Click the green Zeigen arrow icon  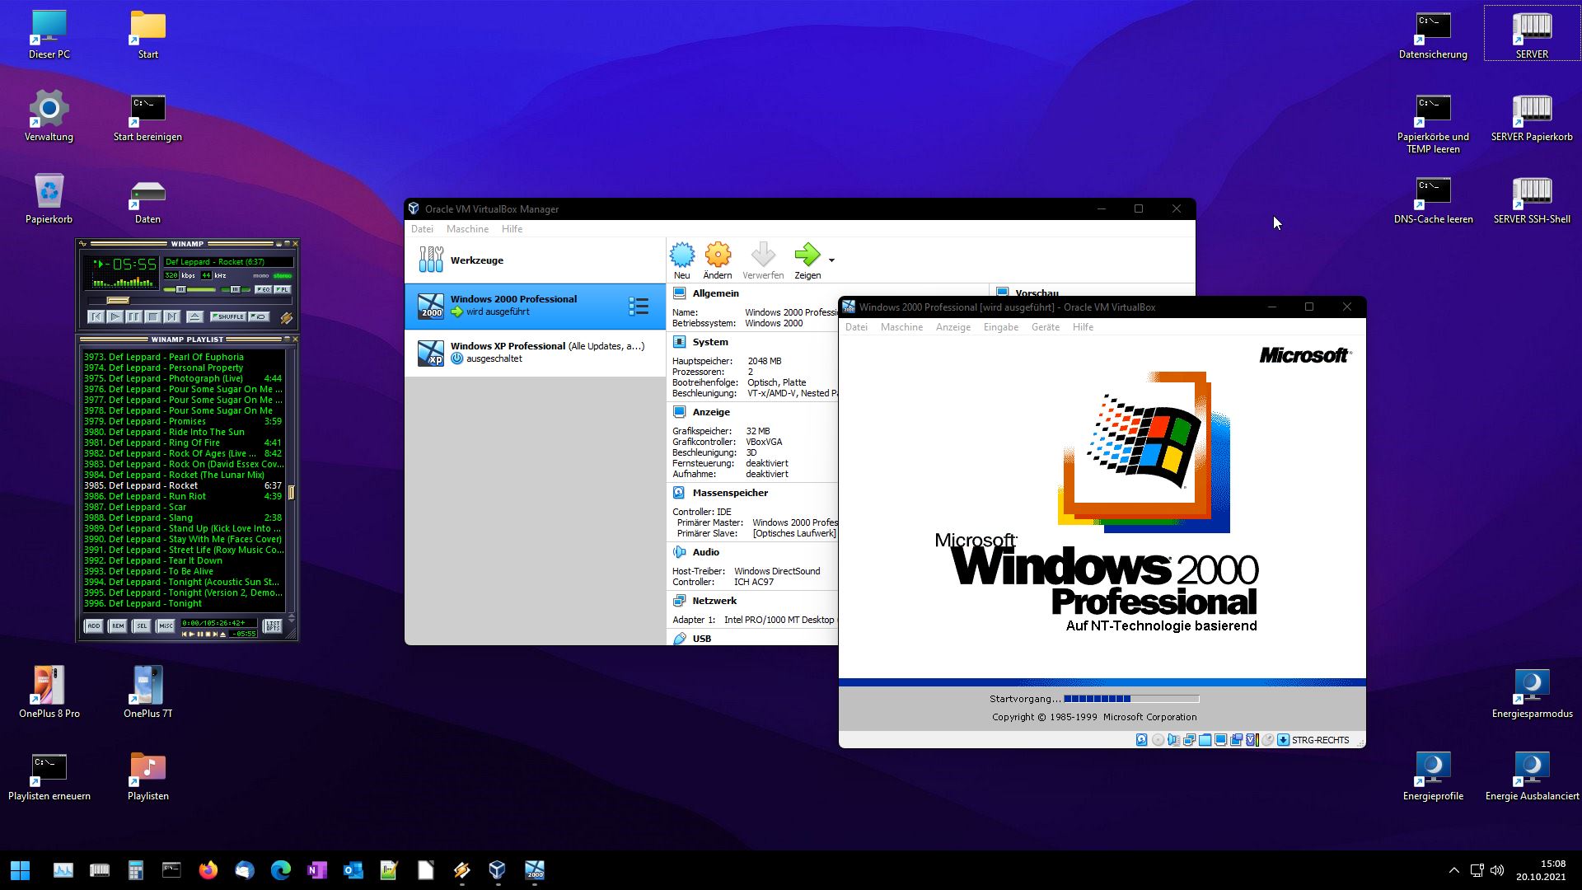807,255
